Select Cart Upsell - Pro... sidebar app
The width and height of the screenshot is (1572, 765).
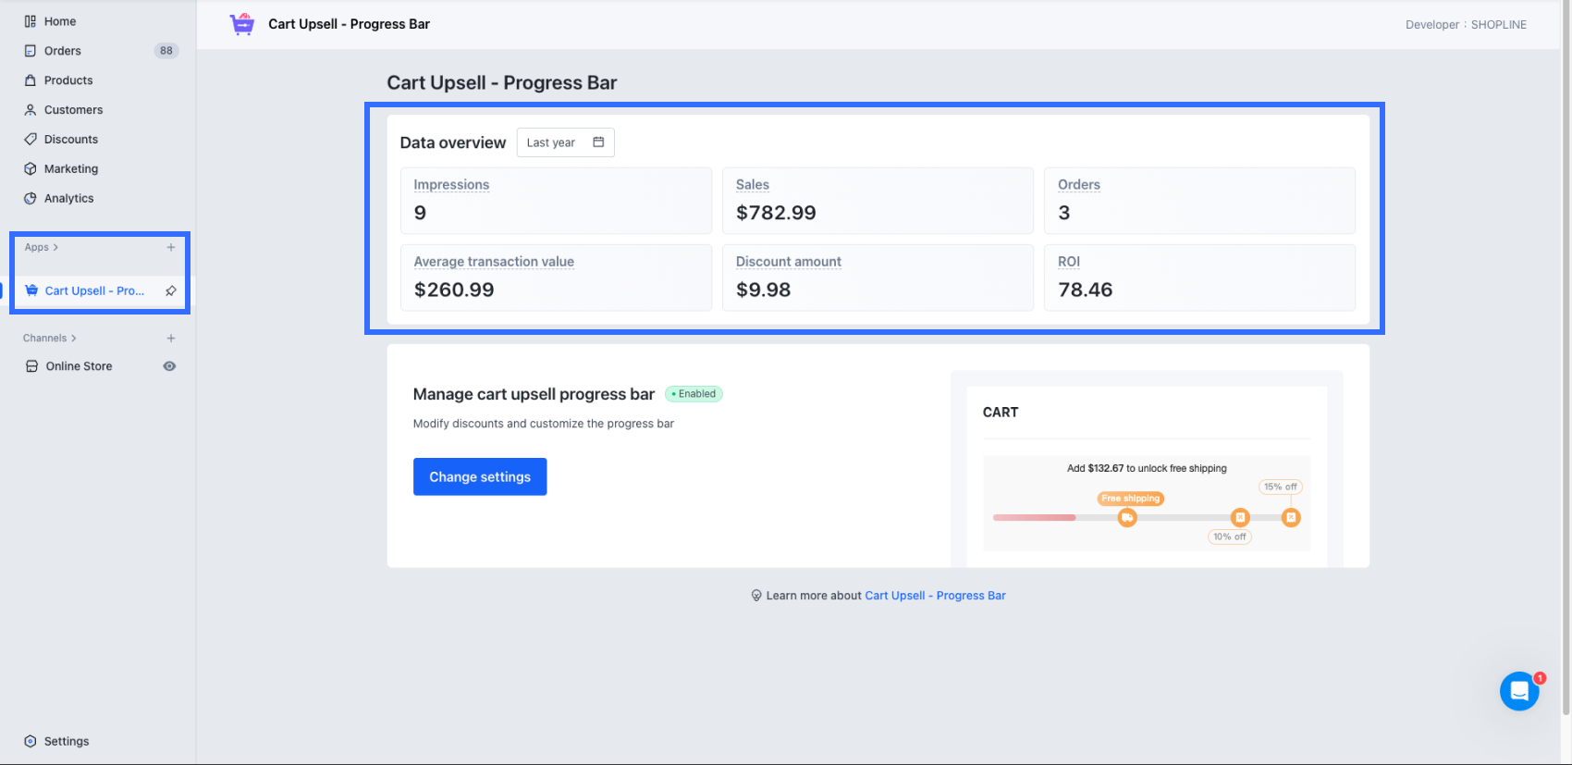click(94, 290)
